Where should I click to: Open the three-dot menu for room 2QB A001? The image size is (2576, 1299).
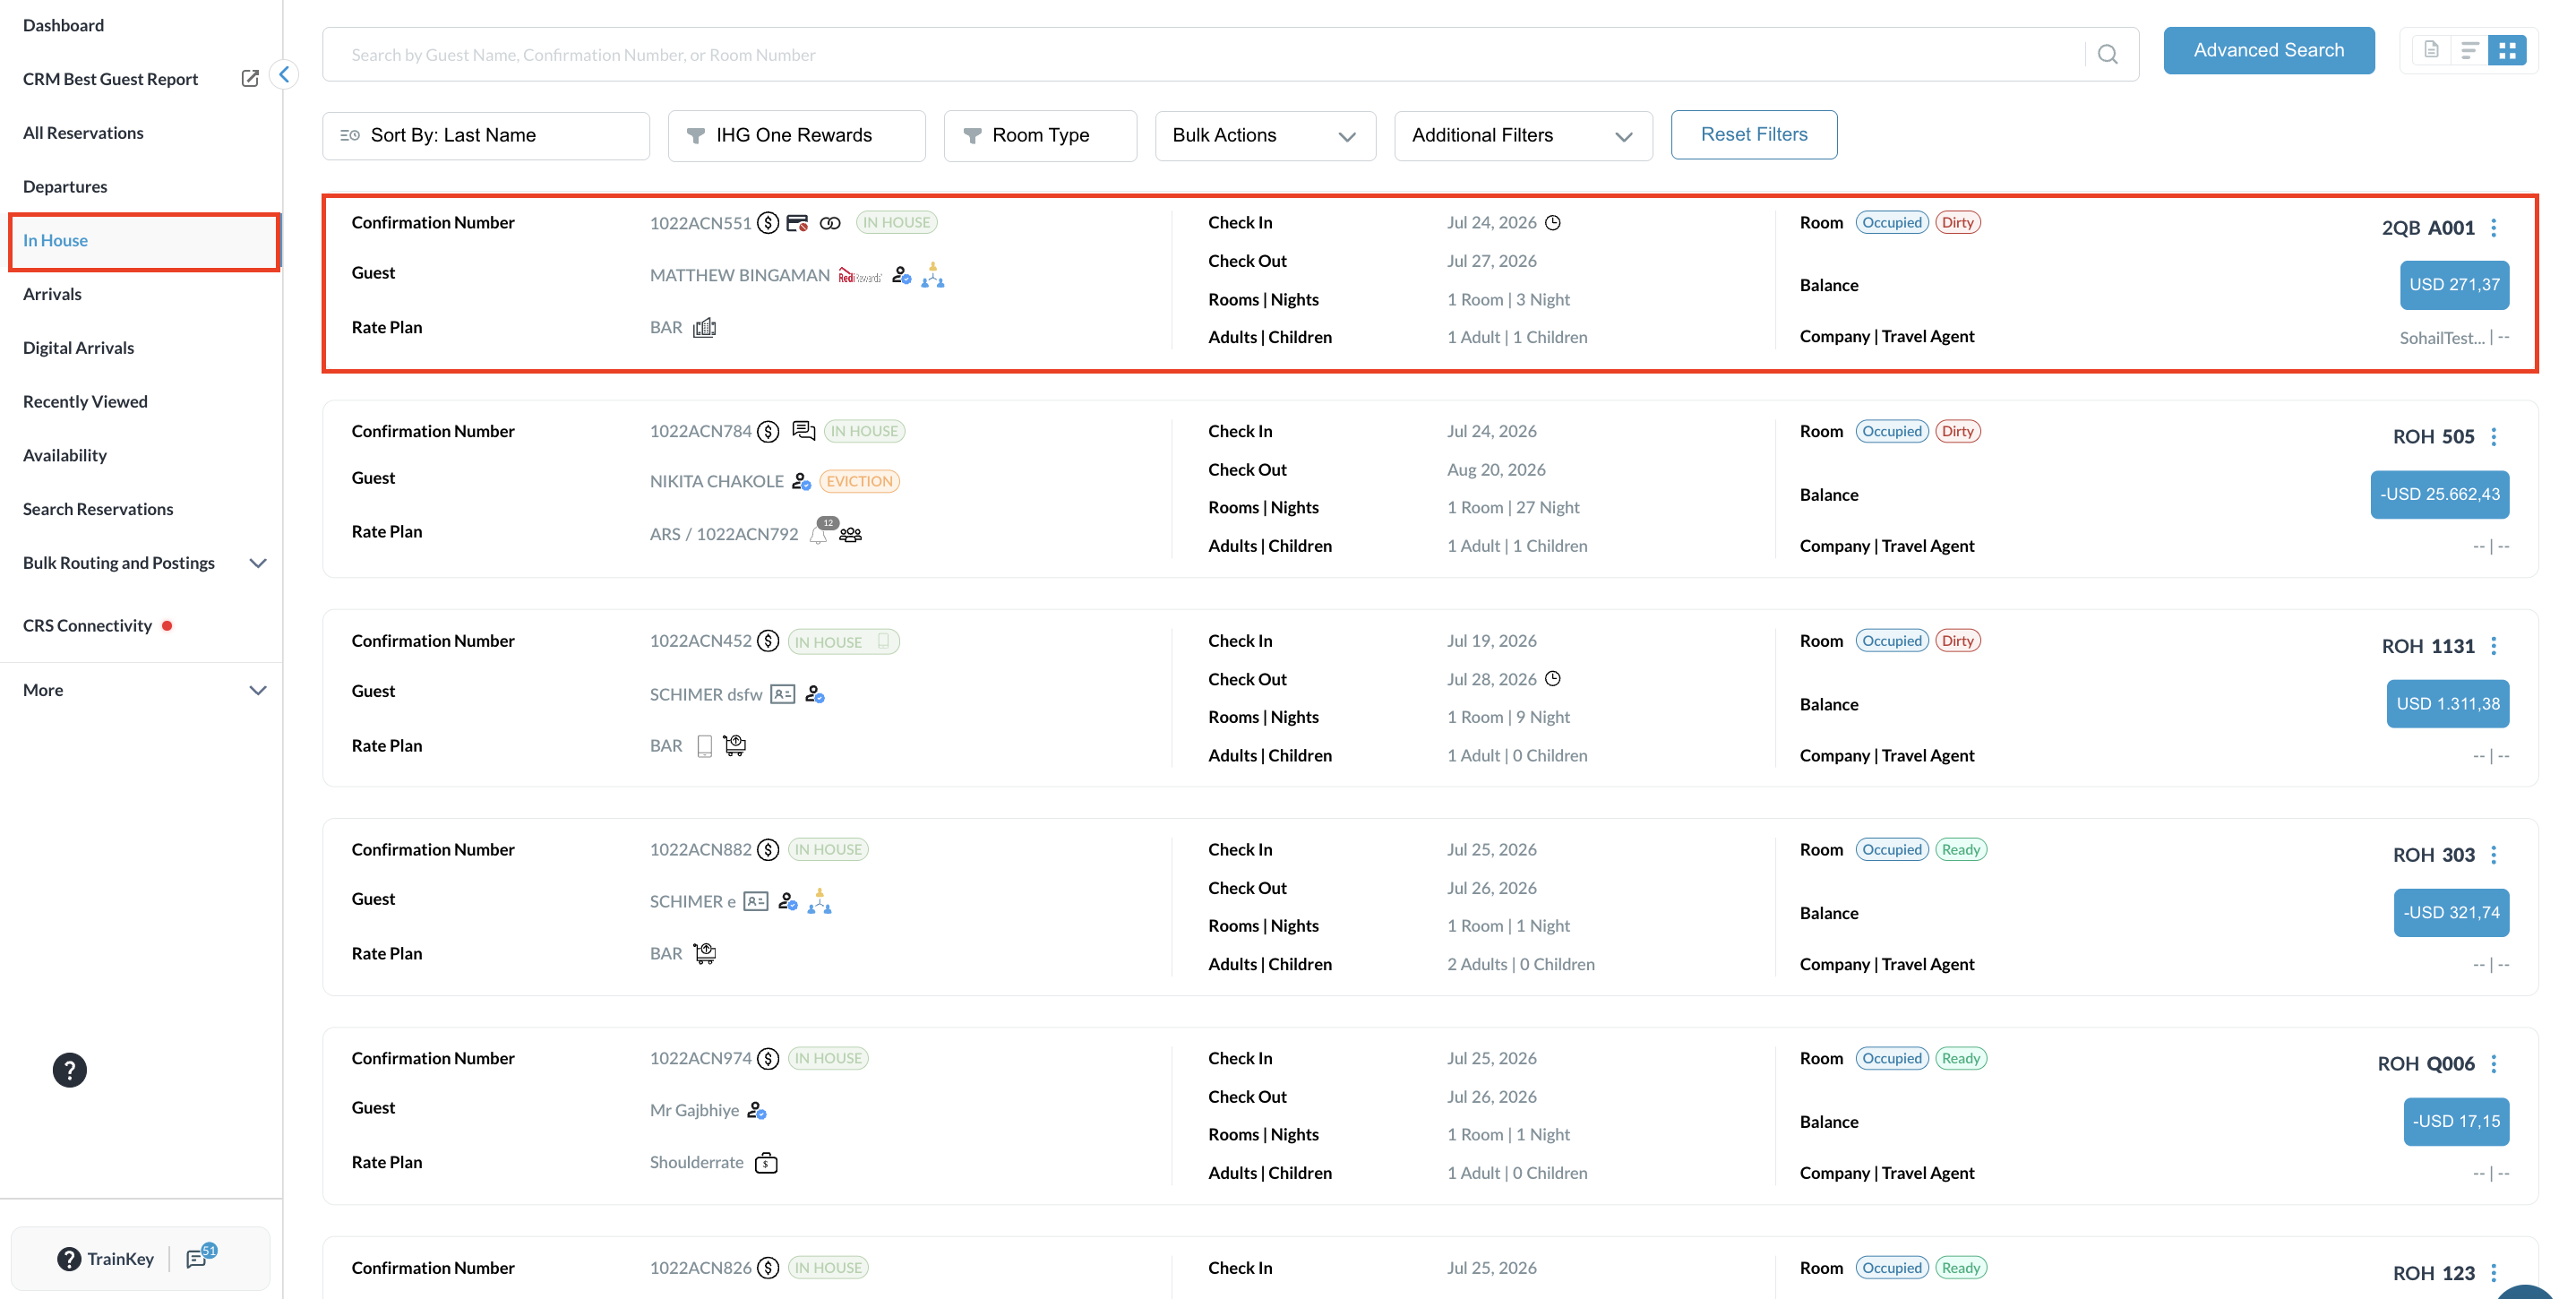click(2494, 228)
